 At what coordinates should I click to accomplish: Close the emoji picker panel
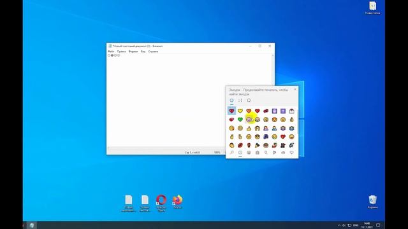(295, 89)
